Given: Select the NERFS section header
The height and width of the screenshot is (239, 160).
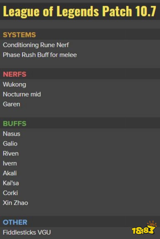Looking at the screenshot, I should click(15, 74).
